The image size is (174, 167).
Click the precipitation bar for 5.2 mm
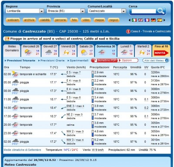93,142
